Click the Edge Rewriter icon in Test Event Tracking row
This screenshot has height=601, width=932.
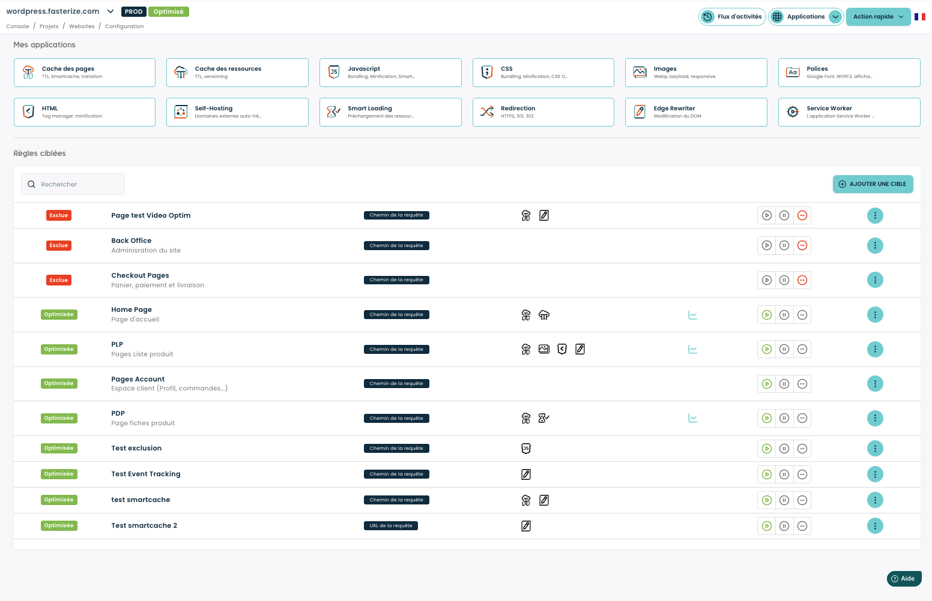pyautogui.click(x=526, y=474)
